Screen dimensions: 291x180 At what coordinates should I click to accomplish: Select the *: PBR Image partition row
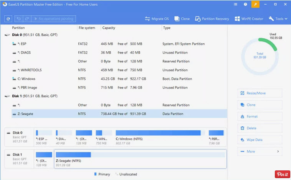119,87
